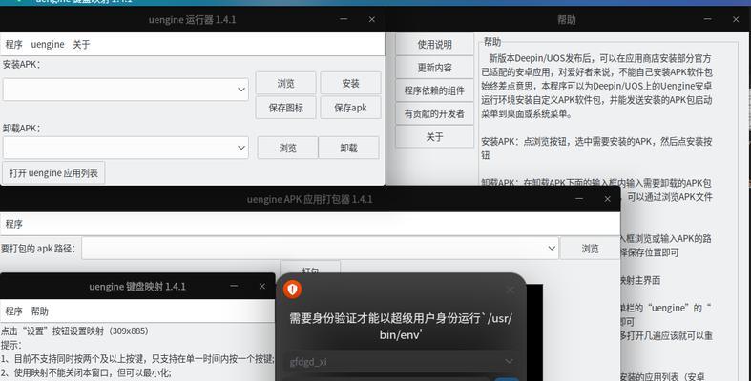Viewport: 751px width, 381px height.
Task: Open 帮助 menu in 键盘映射 window
Action: 40,311
